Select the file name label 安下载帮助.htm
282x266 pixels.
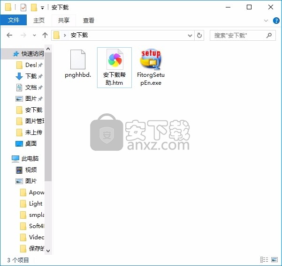[x=114, y=79]
